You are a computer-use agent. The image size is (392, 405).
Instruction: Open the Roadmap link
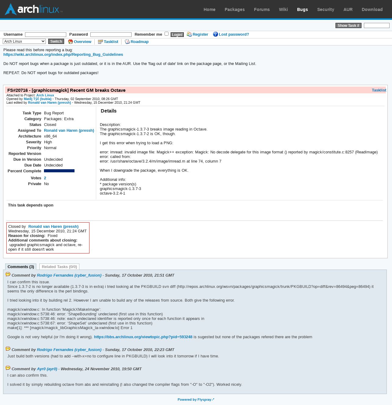click(x=140, y=42)
